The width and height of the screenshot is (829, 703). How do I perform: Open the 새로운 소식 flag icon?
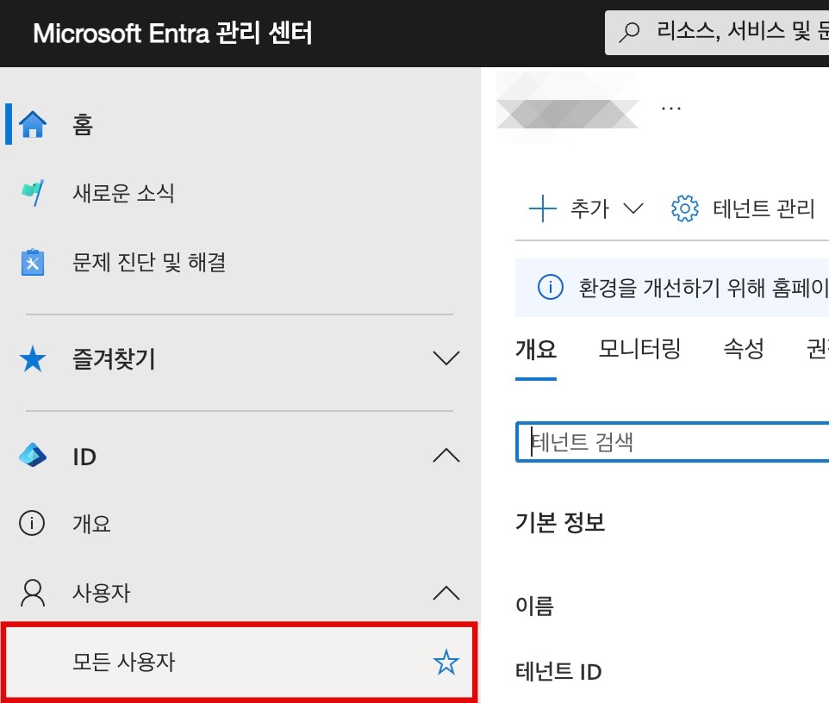pos(33,193)
